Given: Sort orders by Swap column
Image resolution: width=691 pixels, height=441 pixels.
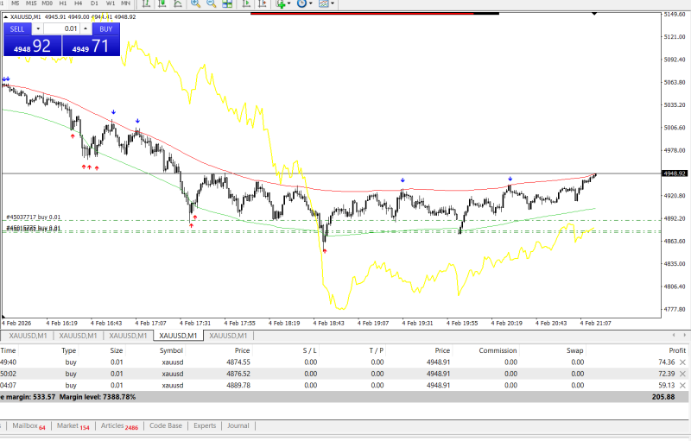Looking at the screenshot, I should pos(574,350).
